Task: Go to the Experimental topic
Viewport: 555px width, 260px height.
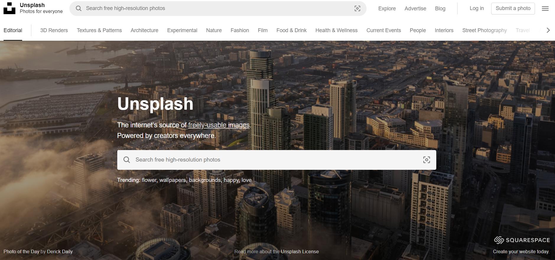Action: (x=182, y=30)
